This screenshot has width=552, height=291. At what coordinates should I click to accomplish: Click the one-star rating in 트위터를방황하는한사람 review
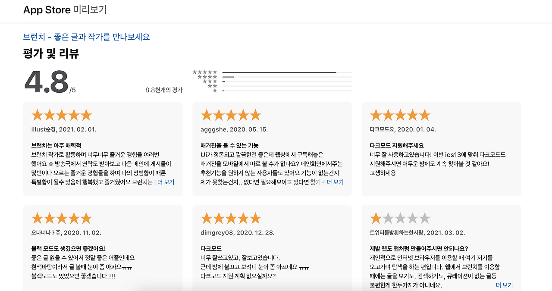[x=400, y=218]
